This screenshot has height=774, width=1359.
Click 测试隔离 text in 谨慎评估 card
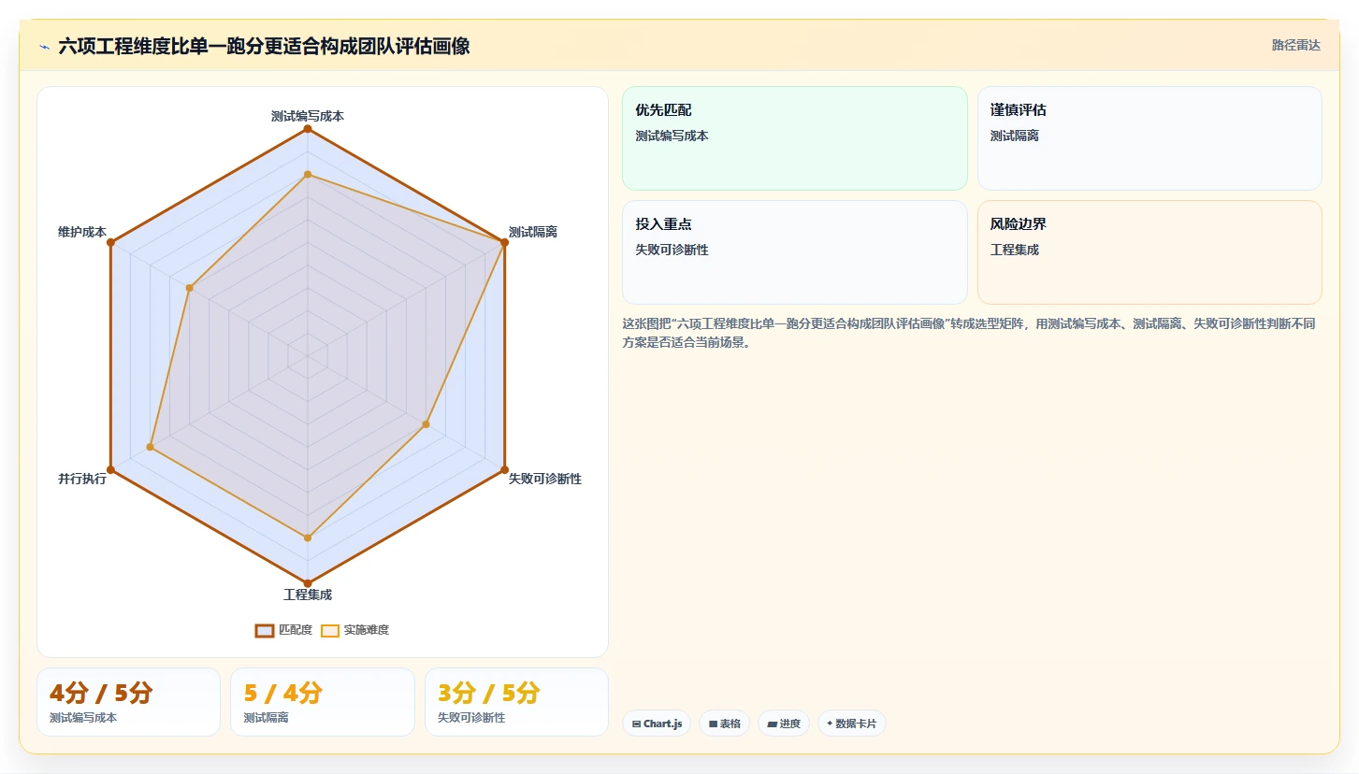click(x=1015, y=136)
